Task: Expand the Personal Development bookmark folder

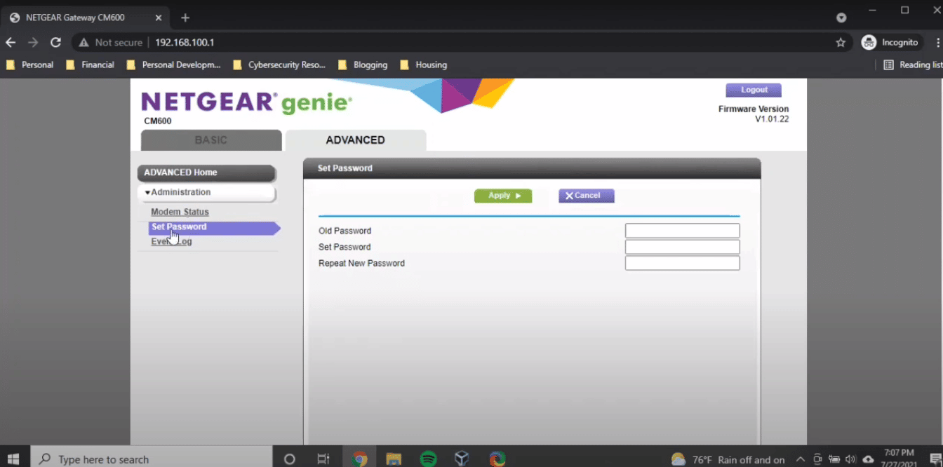Action: pyautogui.click(x=174, y=65)
